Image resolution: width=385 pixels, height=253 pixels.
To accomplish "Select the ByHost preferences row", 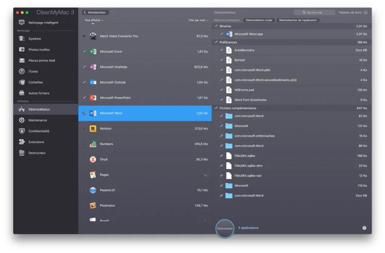I will (291, 60).
